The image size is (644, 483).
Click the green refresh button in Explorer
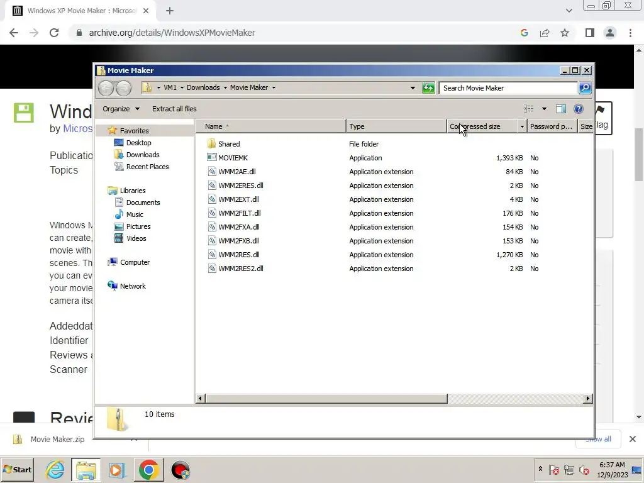428,88
